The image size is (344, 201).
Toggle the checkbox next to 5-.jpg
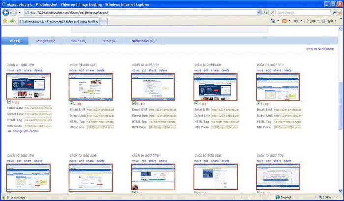point(258,104)
